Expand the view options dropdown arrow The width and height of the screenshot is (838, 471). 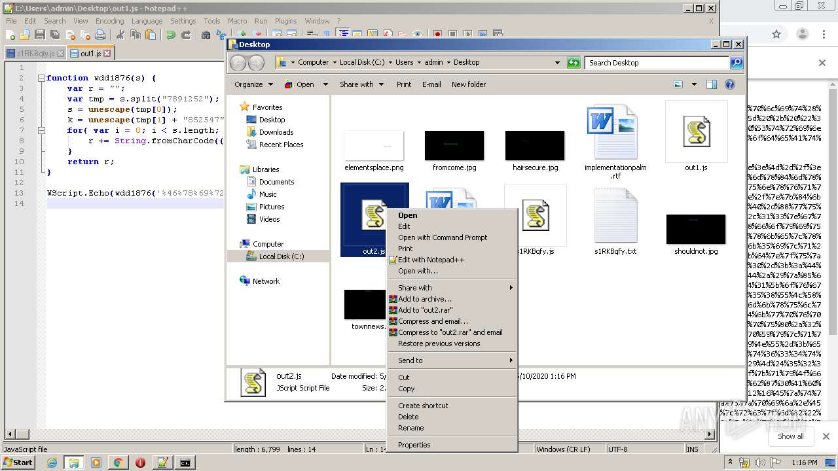pos(694,84)
